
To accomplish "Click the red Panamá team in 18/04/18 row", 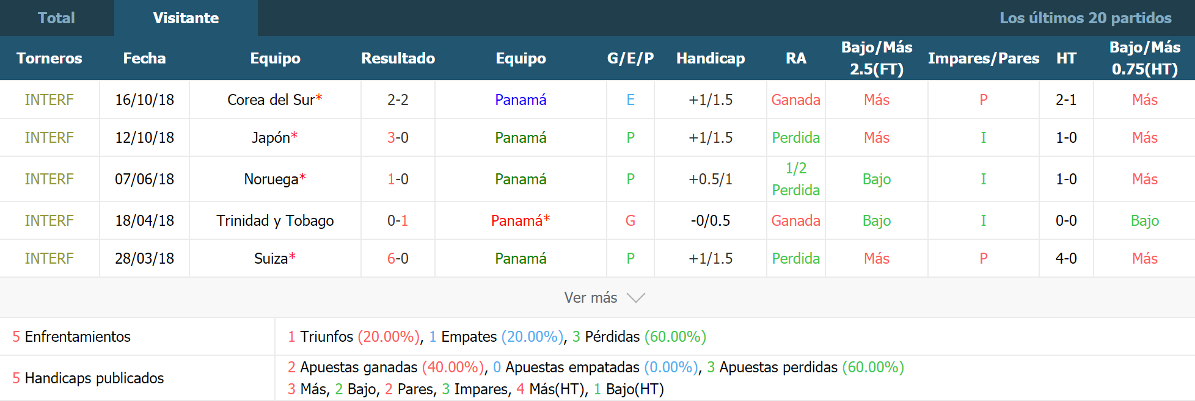I will 517,220.
